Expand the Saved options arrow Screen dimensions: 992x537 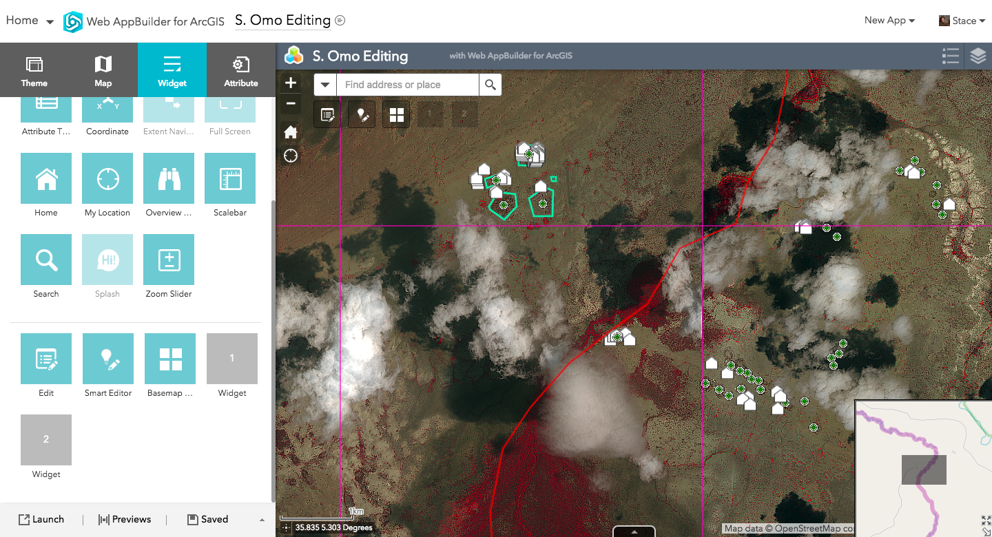[262, 520]
